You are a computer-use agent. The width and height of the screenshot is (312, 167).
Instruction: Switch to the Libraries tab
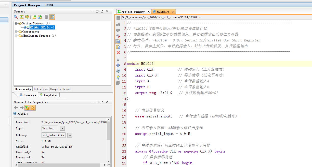coord(41,89)
